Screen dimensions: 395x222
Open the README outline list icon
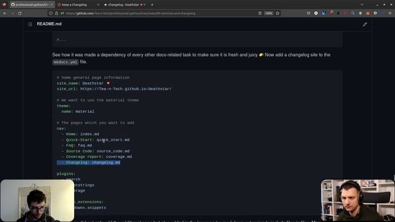(30, 24)
